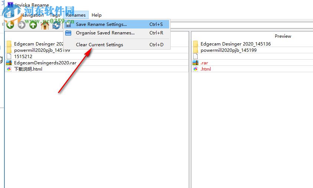This screenshot has height=188, width=313.
Task: Click Edgecam Desinger folder icon in Preview pane
Action: pos(195,44)
